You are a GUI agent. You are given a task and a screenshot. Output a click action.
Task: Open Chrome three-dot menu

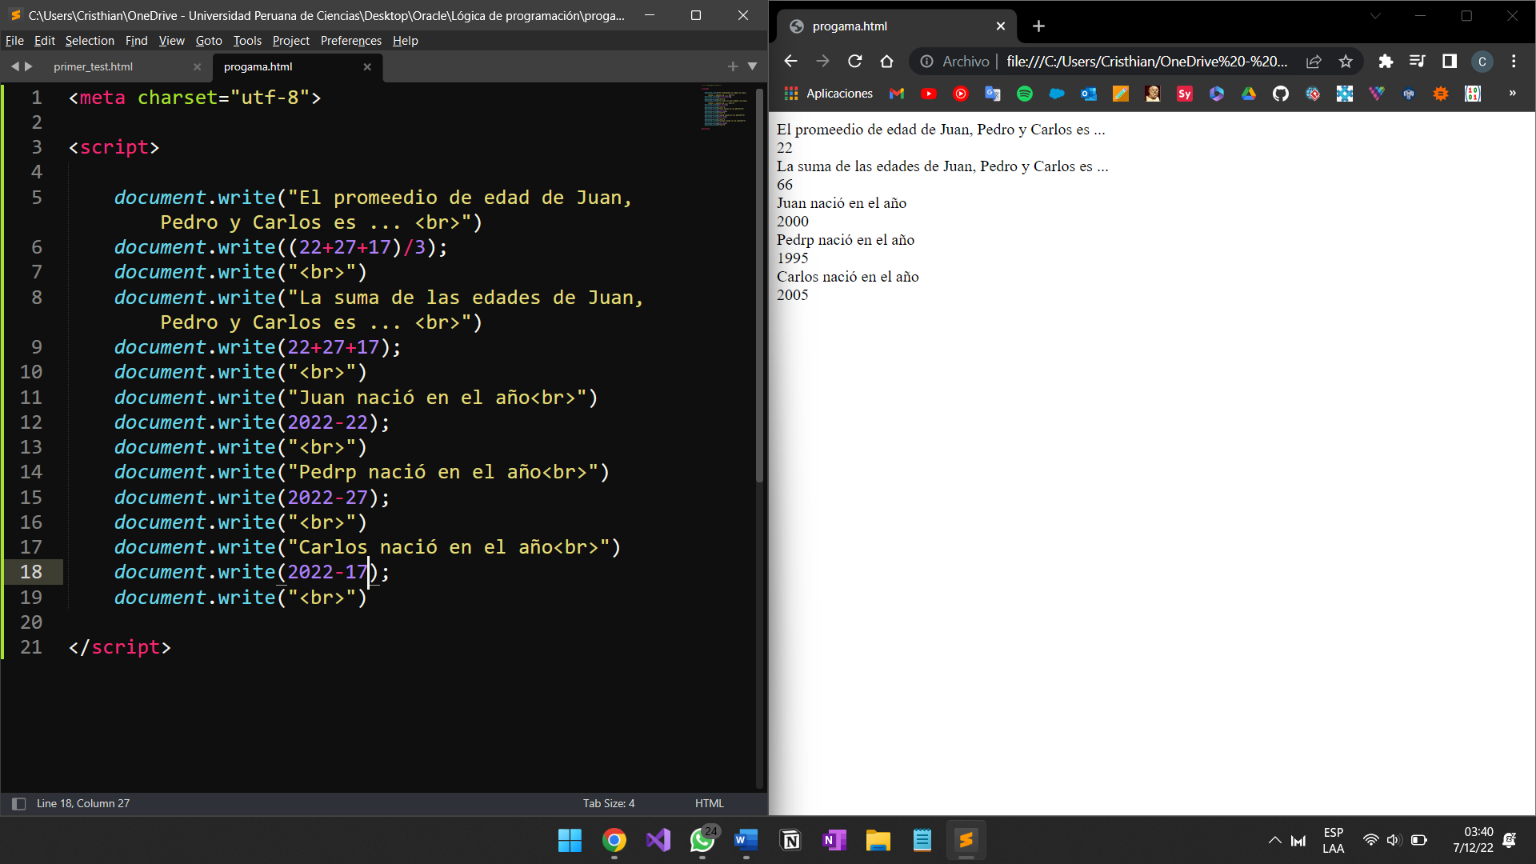coord(1514,62)
